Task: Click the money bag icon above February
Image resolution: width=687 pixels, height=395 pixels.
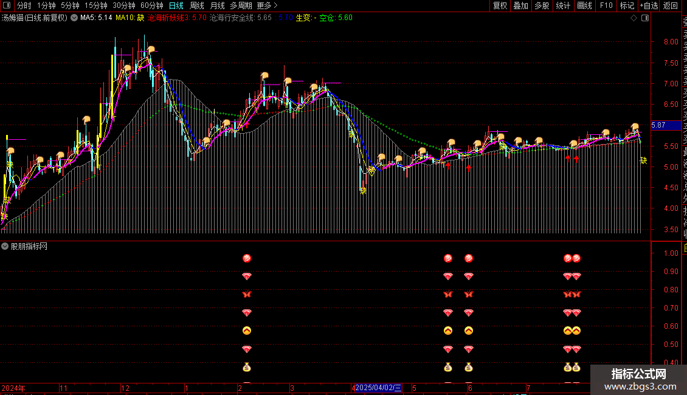Action: click(247, 368)
